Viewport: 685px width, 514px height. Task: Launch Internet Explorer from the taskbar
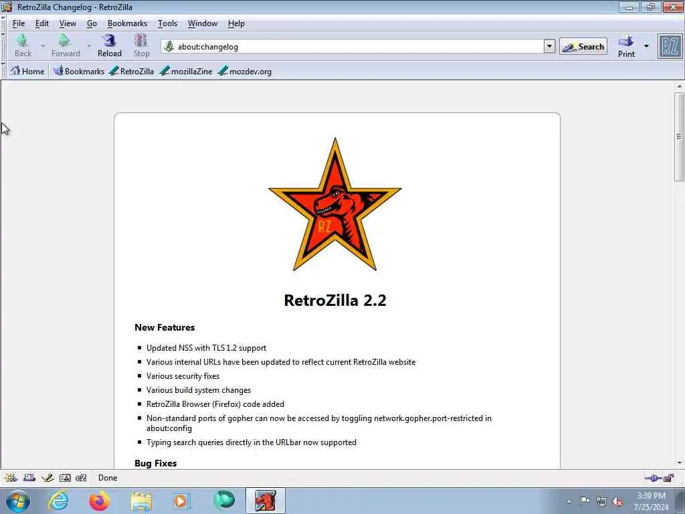[59, 501]
